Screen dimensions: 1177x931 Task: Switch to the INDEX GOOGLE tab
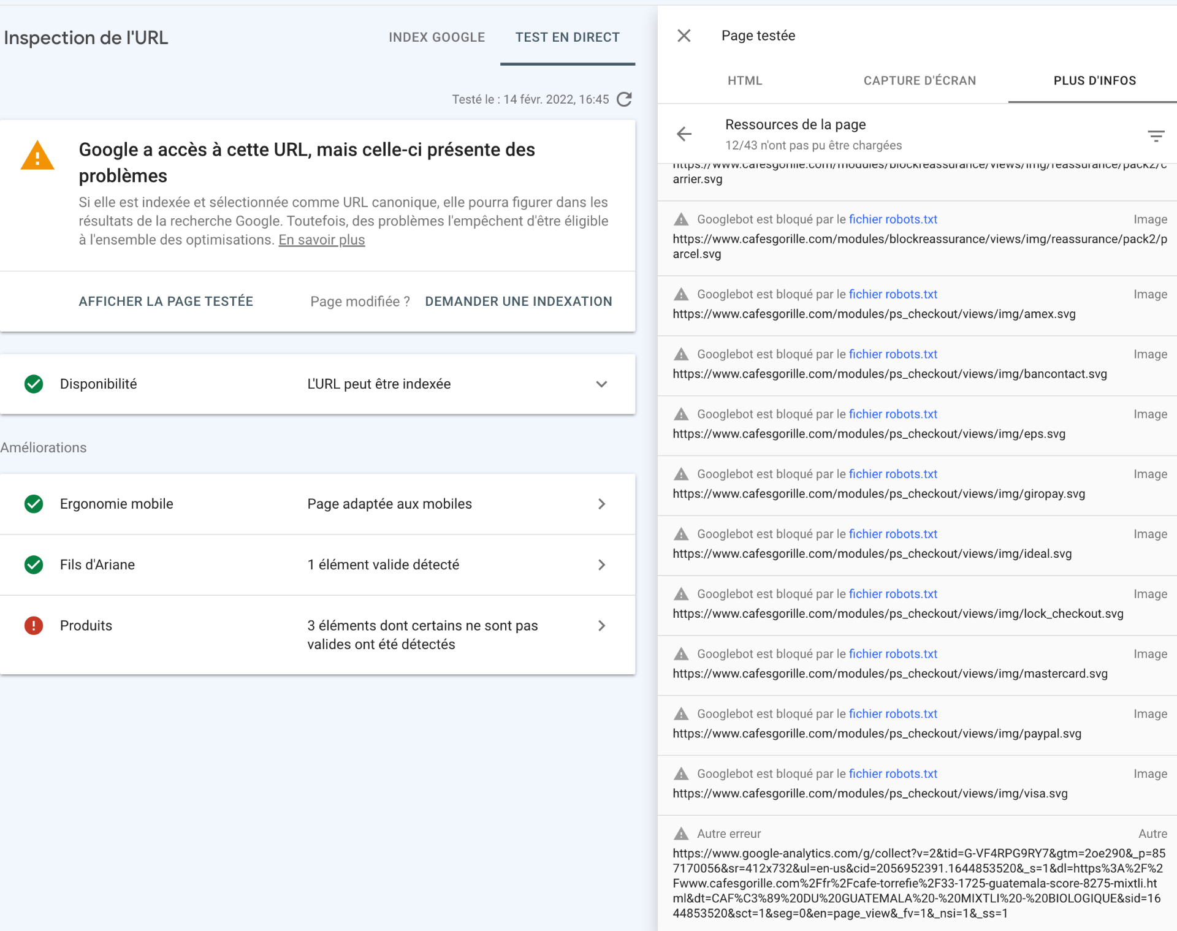pyautogui.click(x=436, y=37)
